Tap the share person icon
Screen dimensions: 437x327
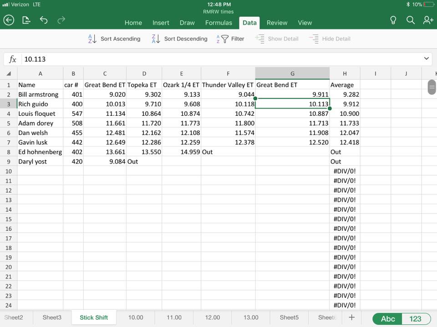(428, 20)
